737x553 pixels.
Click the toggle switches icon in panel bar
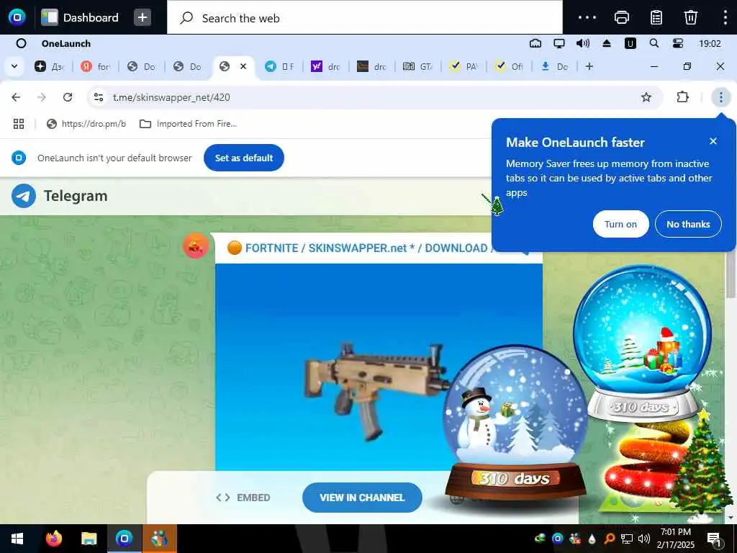(x=678, y=44)
